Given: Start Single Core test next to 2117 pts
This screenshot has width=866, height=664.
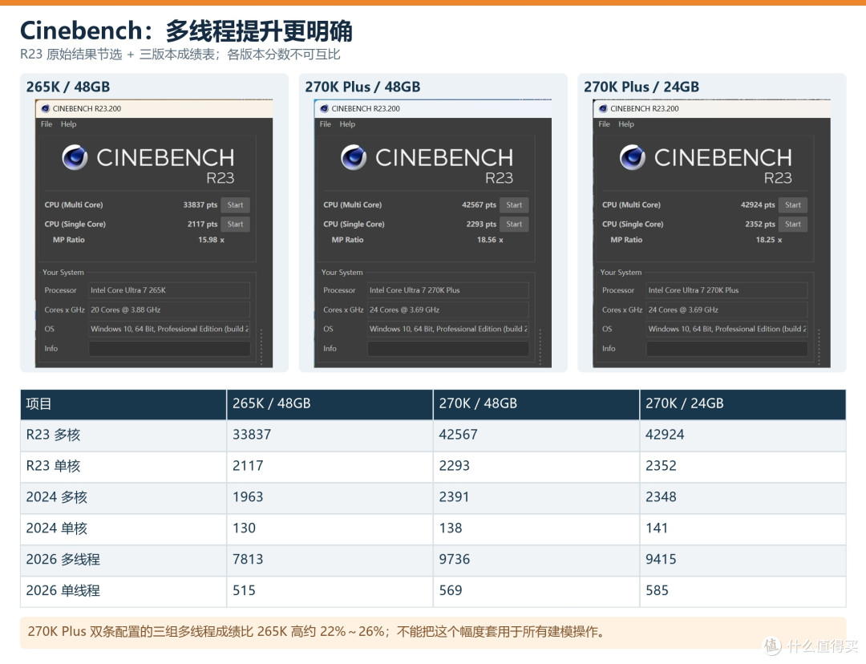Looking at the screenshot, I should [235, 225].
